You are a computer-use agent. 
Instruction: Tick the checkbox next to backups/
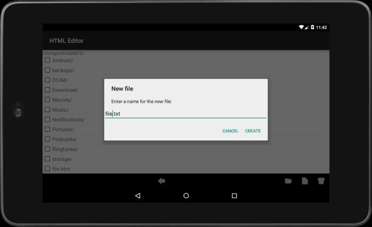(47, 70)
